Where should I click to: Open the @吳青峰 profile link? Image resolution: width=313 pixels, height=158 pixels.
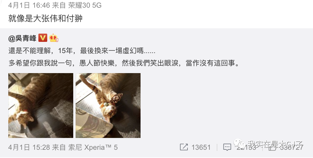point(22,38)
